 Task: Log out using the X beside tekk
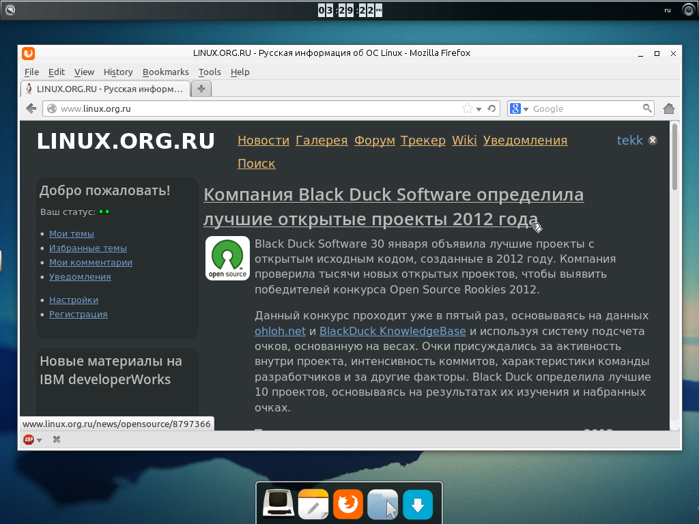(653, 141)
